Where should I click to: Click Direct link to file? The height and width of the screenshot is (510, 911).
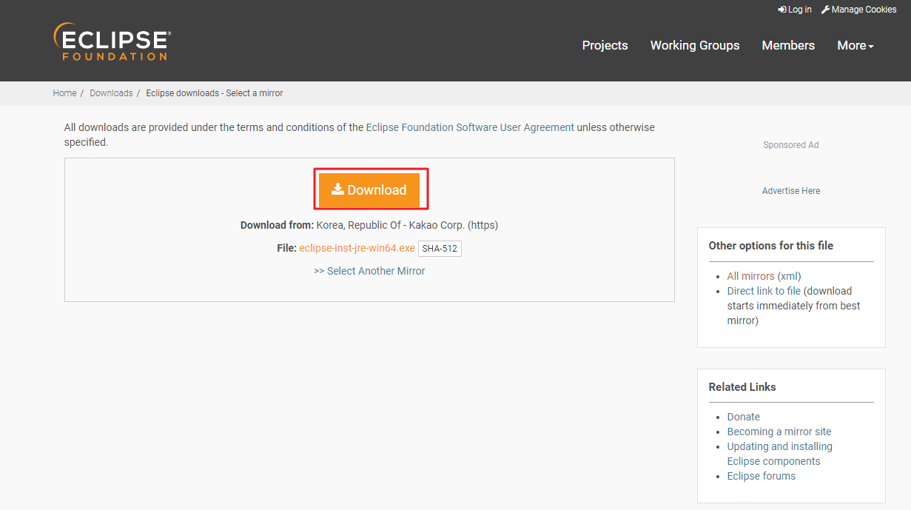(x=764, y=291)
